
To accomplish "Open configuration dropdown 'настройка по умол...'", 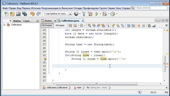I will 58,14.
